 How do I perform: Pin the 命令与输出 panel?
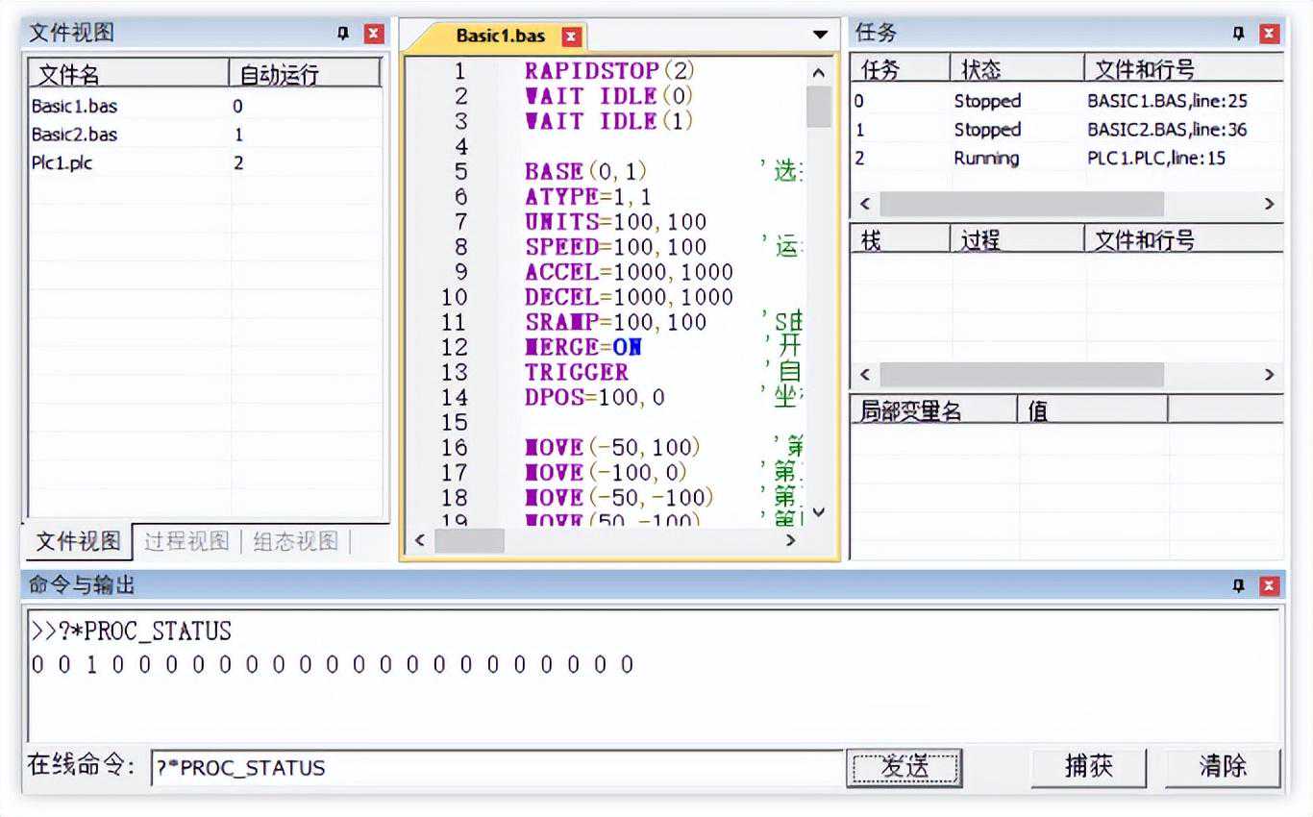[x=1239, y=585]
